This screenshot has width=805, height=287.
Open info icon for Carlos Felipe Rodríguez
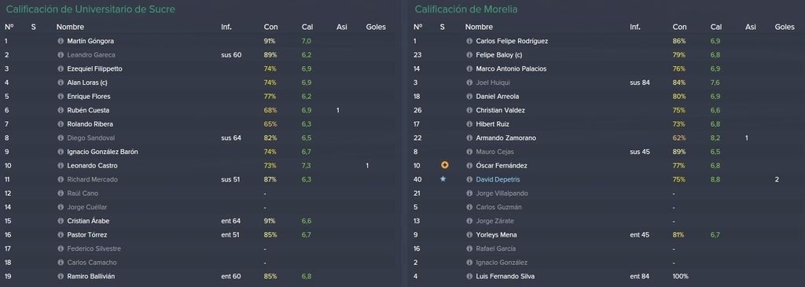tap(469, 41)
